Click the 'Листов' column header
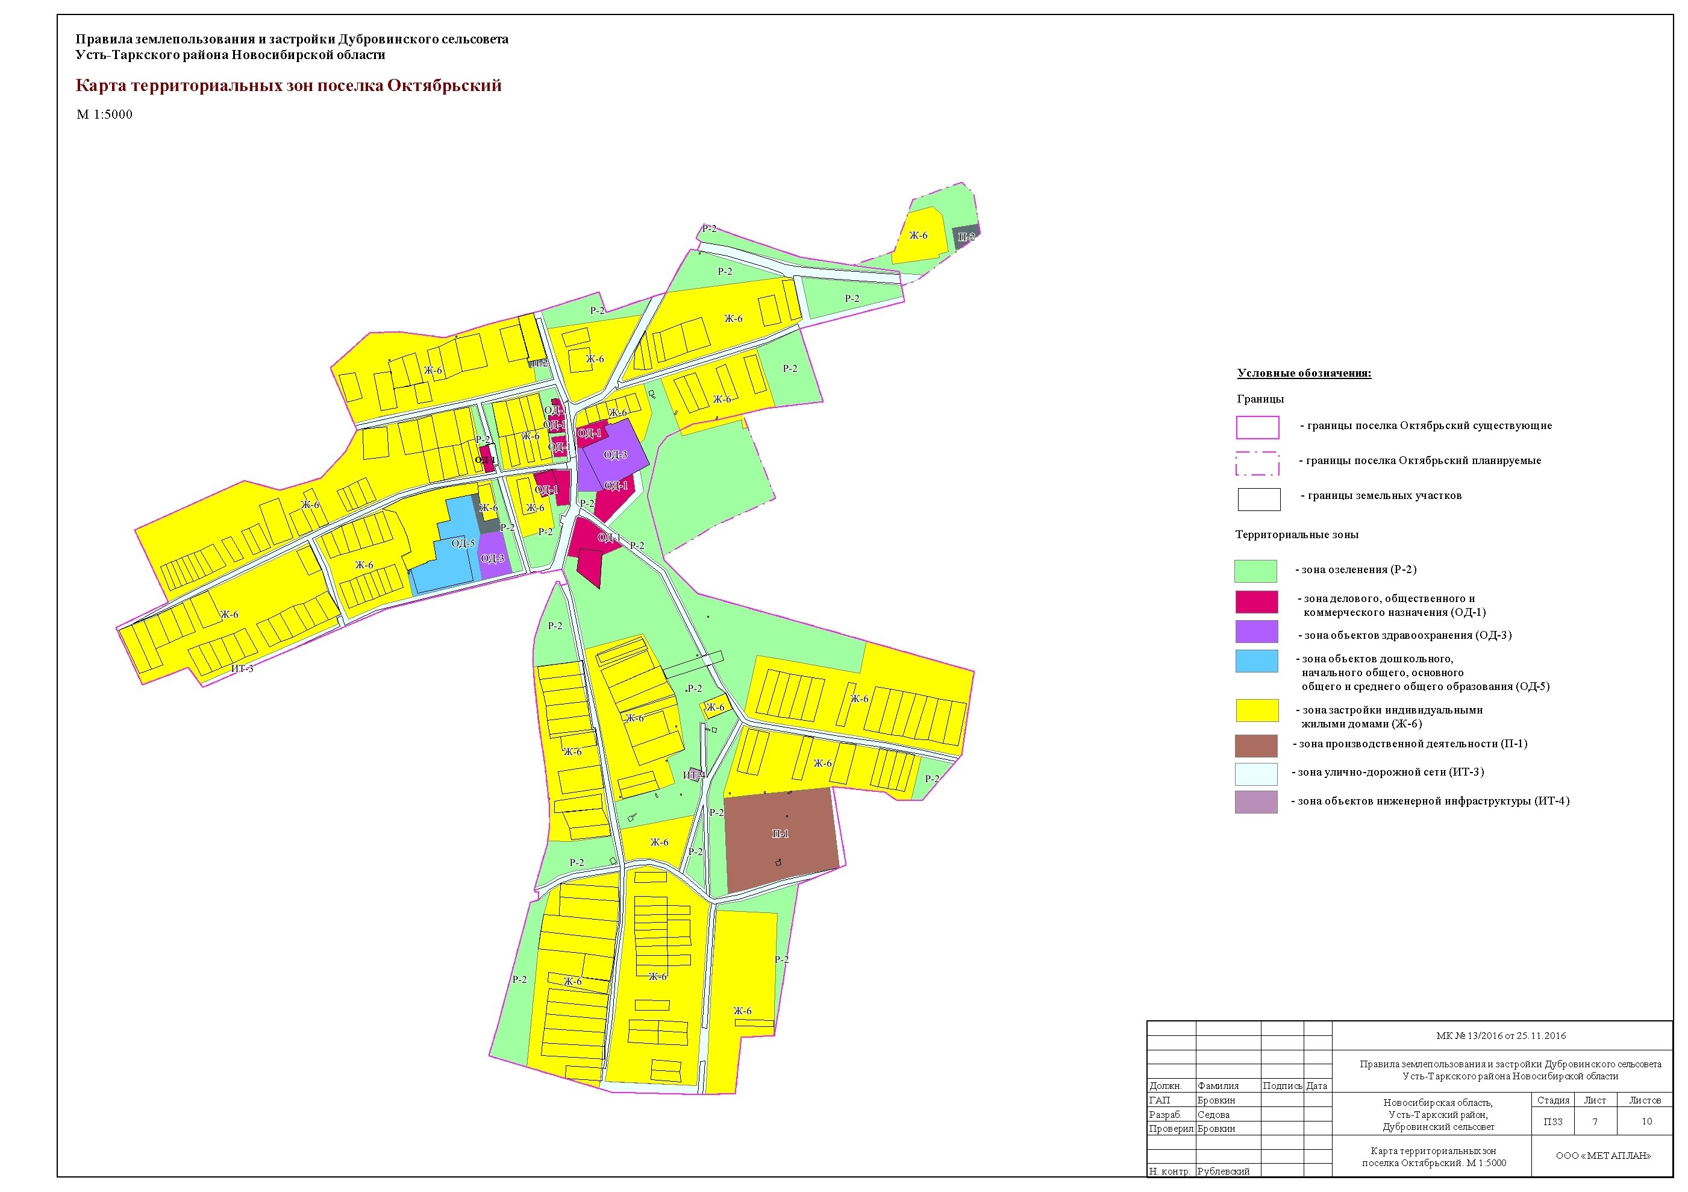1688x1192 pixels. pos(1645,1100)
